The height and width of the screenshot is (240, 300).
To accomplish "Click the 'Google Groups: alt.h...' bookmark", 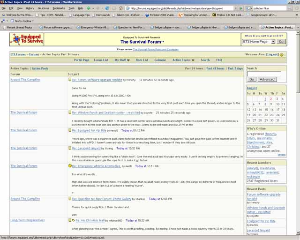I will pyautogui.click(x=262, y=15).
